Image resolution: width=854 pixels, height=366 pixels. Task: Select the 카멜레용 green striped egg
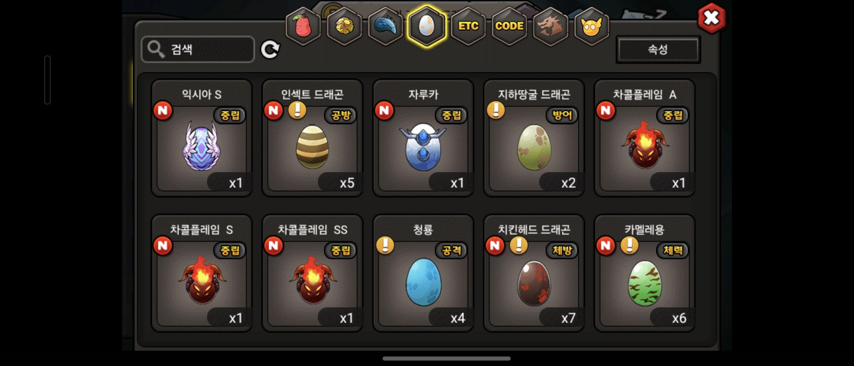tap(645, 273)
